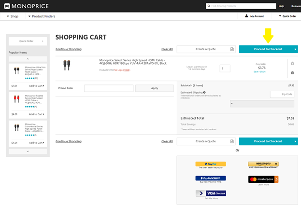Click the cart item's HDMI cable thumbnail

pyautogui.click(x=67, y=65)
